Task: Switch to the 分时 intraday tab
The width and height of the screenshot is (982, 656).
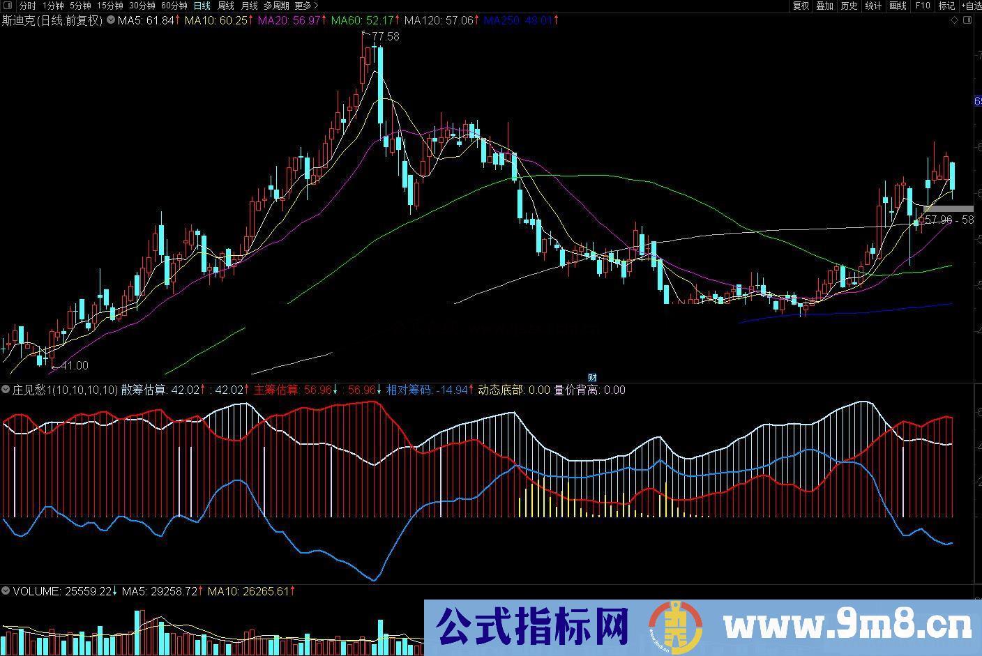Action: click(27, 5)
